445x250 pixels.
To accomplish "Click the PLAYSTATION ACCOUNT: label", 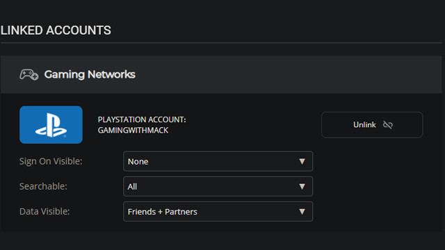I will click(x=142, y=119).
